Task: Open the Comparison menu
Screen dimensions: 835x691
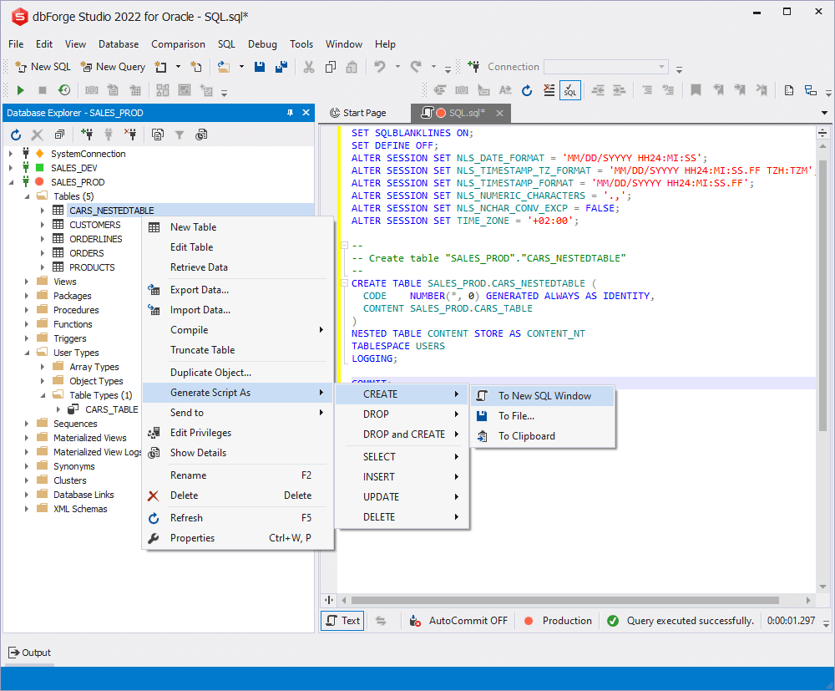Action: tap(178, 44)
